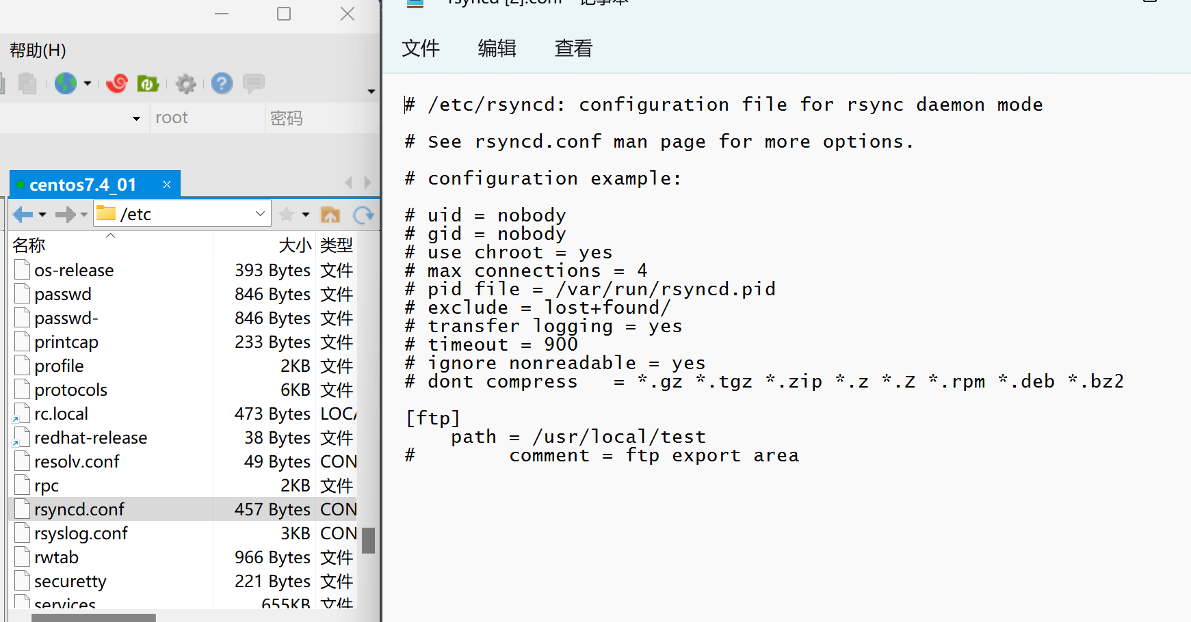Expand the toolbar overflow arrow
Image resolution: width=1191 pixels, height=622 pixels.
pos(371,91)
